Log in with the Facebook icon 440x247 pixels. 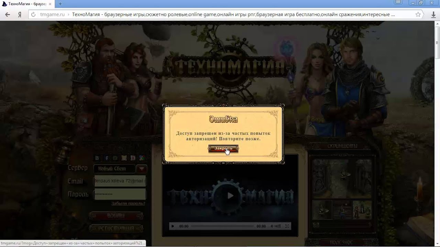coord(106,158)
